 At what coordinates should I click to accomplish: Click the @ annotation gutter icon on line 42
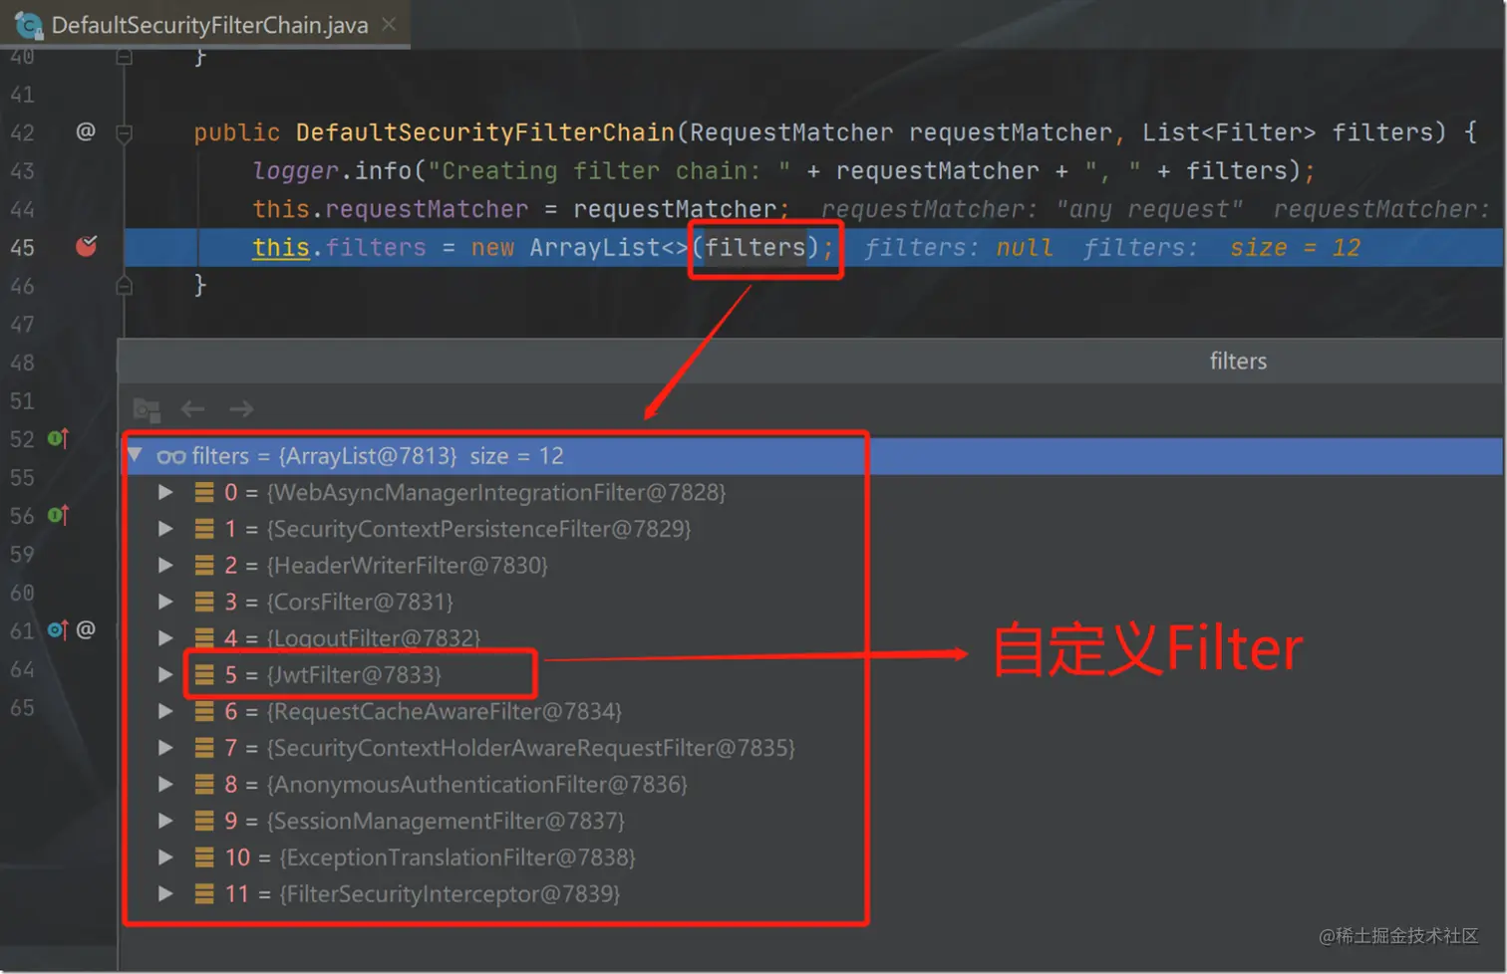(x=86, y=131)
